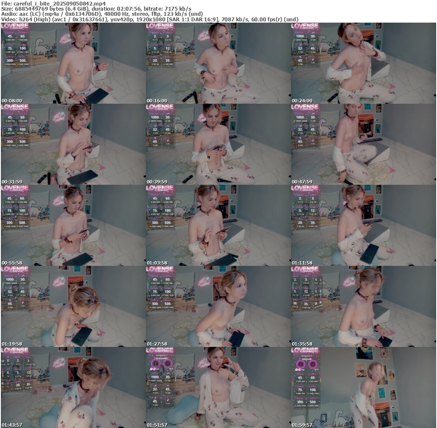This screenshot has height=428, width=437.
Task: Pick the thumbnail at 01:03:58
Action: 218,225
